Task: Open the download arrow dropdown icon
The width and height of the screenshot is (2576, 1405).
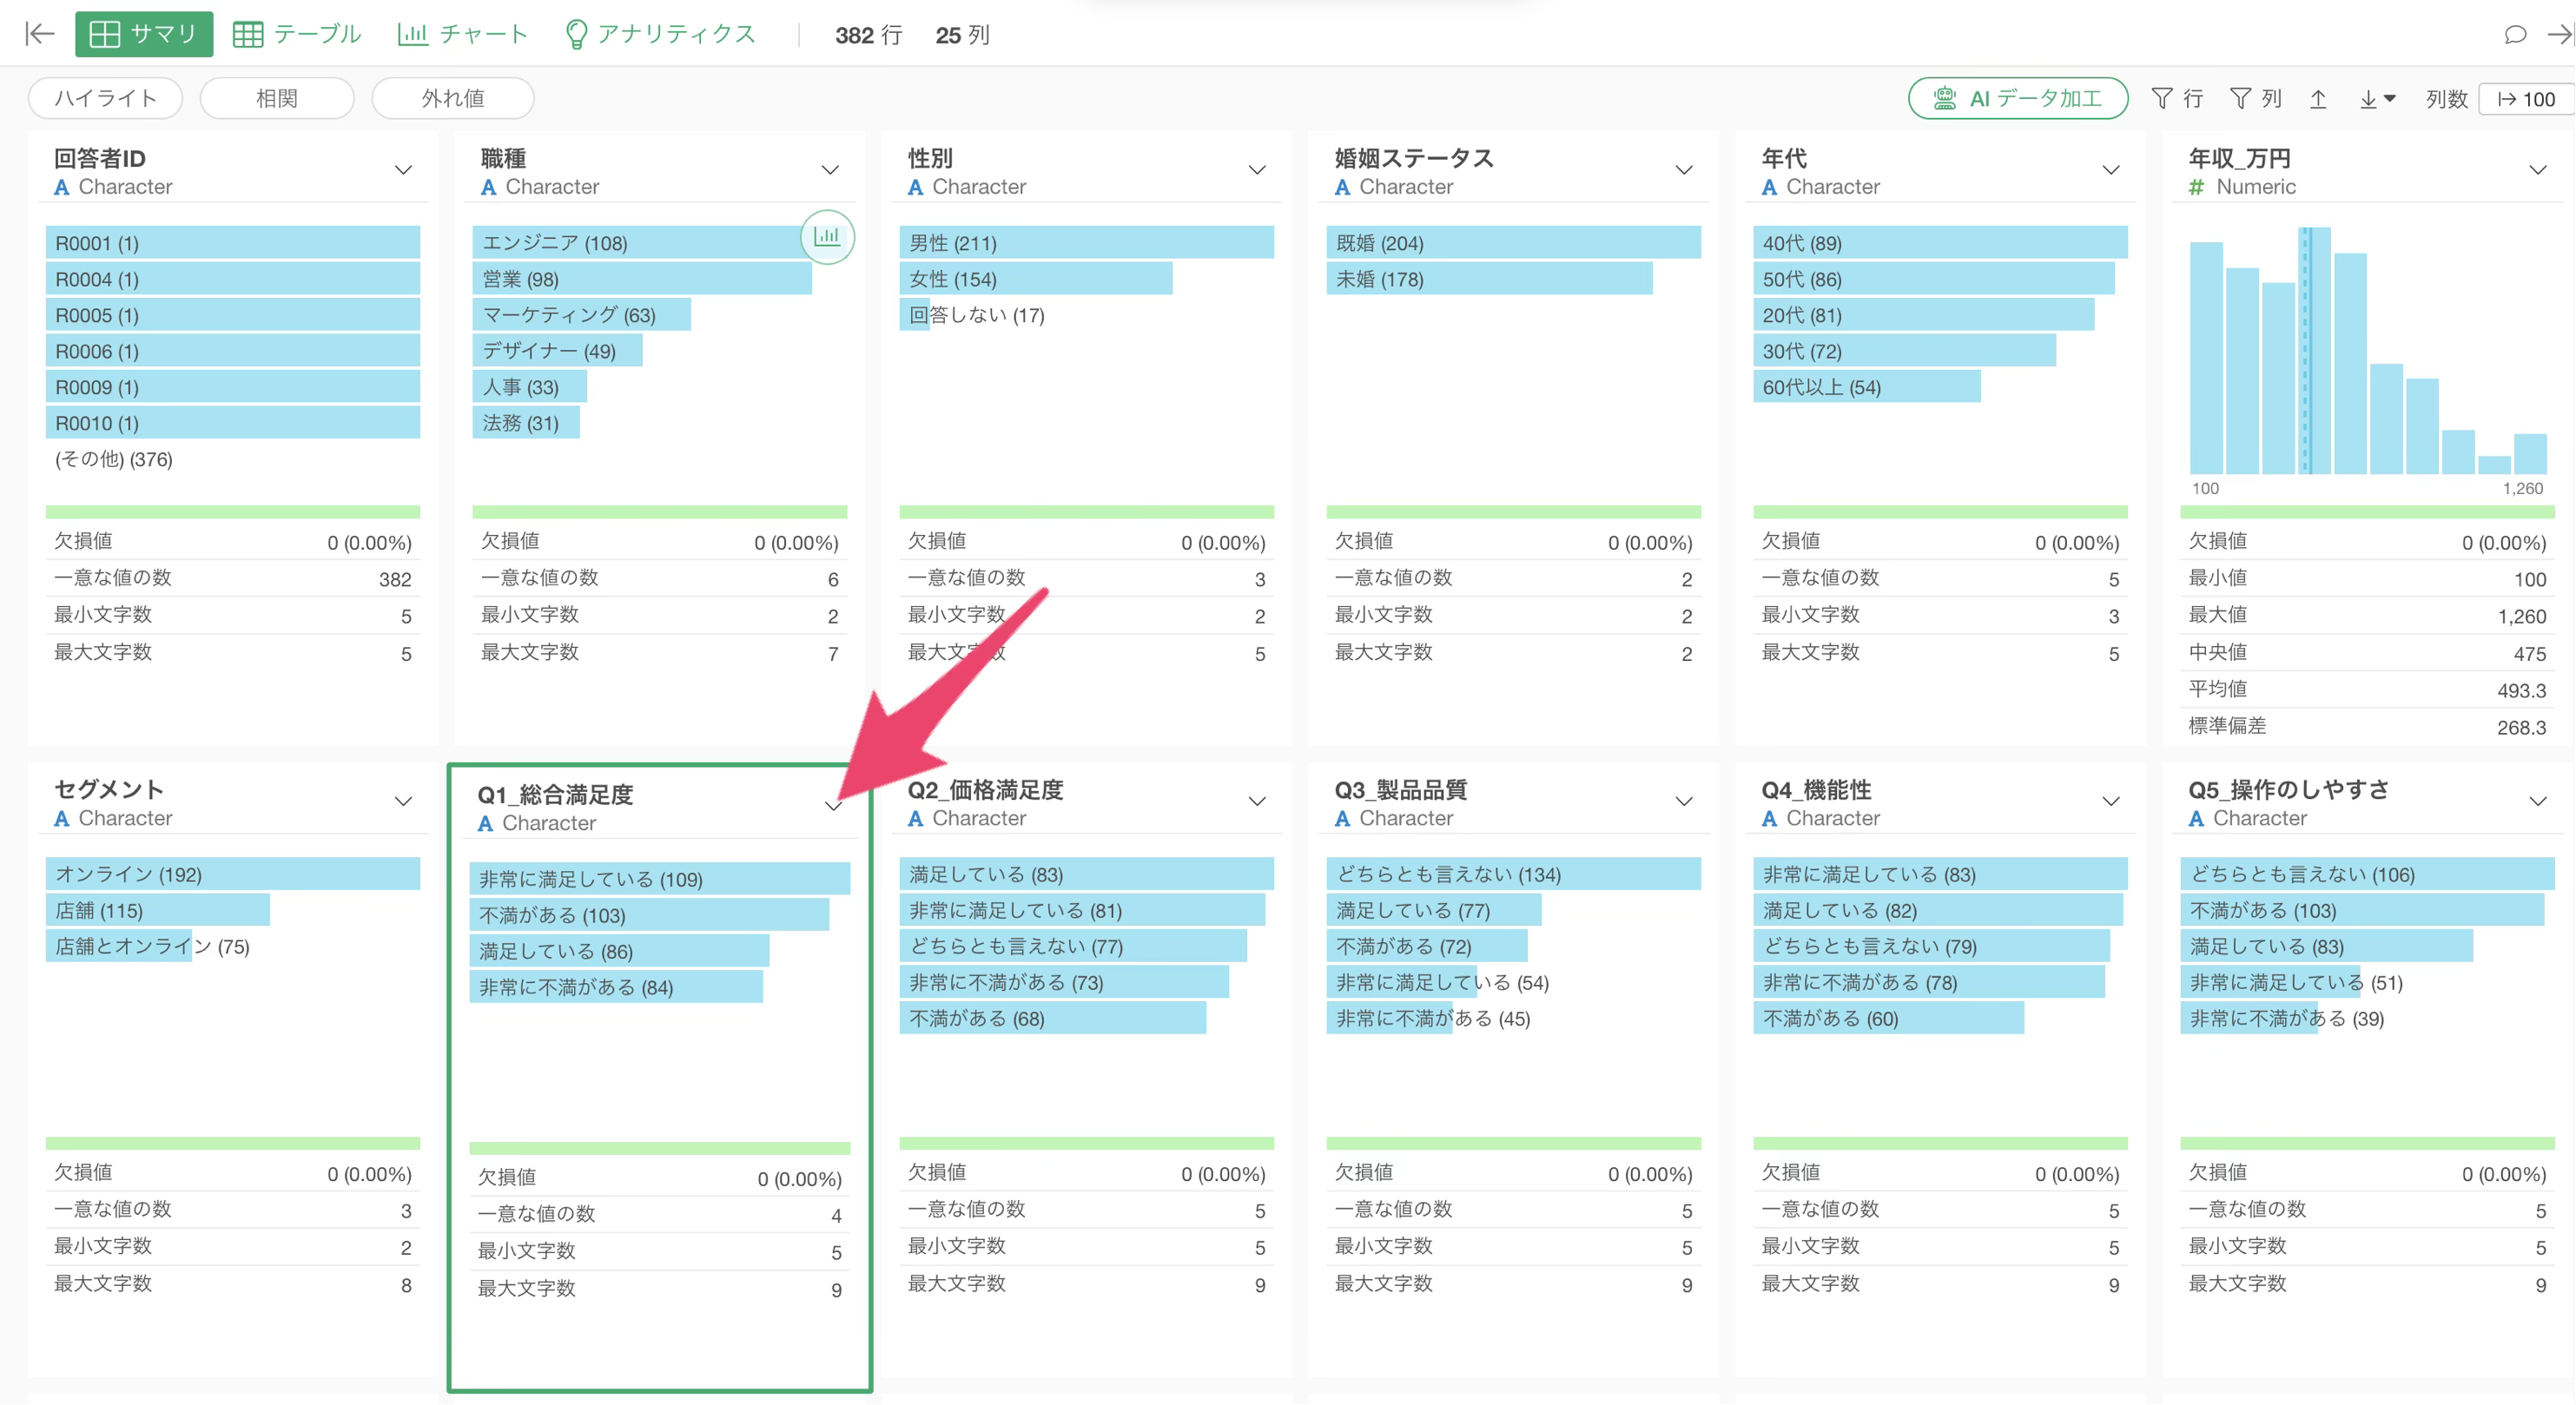Action: tap(2377, 98)
